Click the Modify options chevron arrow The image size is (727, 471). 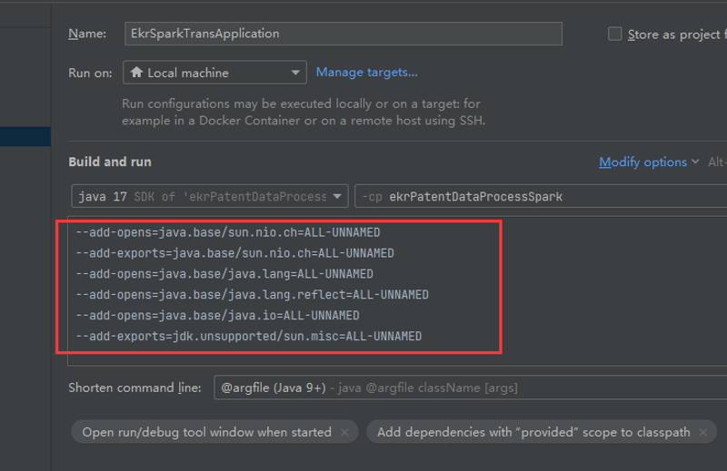click(695, 162)
